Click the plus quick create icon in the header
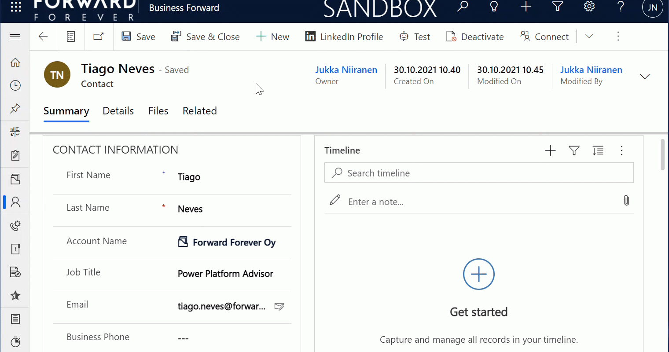The height and width of the screenshot is (352, 669). pos(526,6)
